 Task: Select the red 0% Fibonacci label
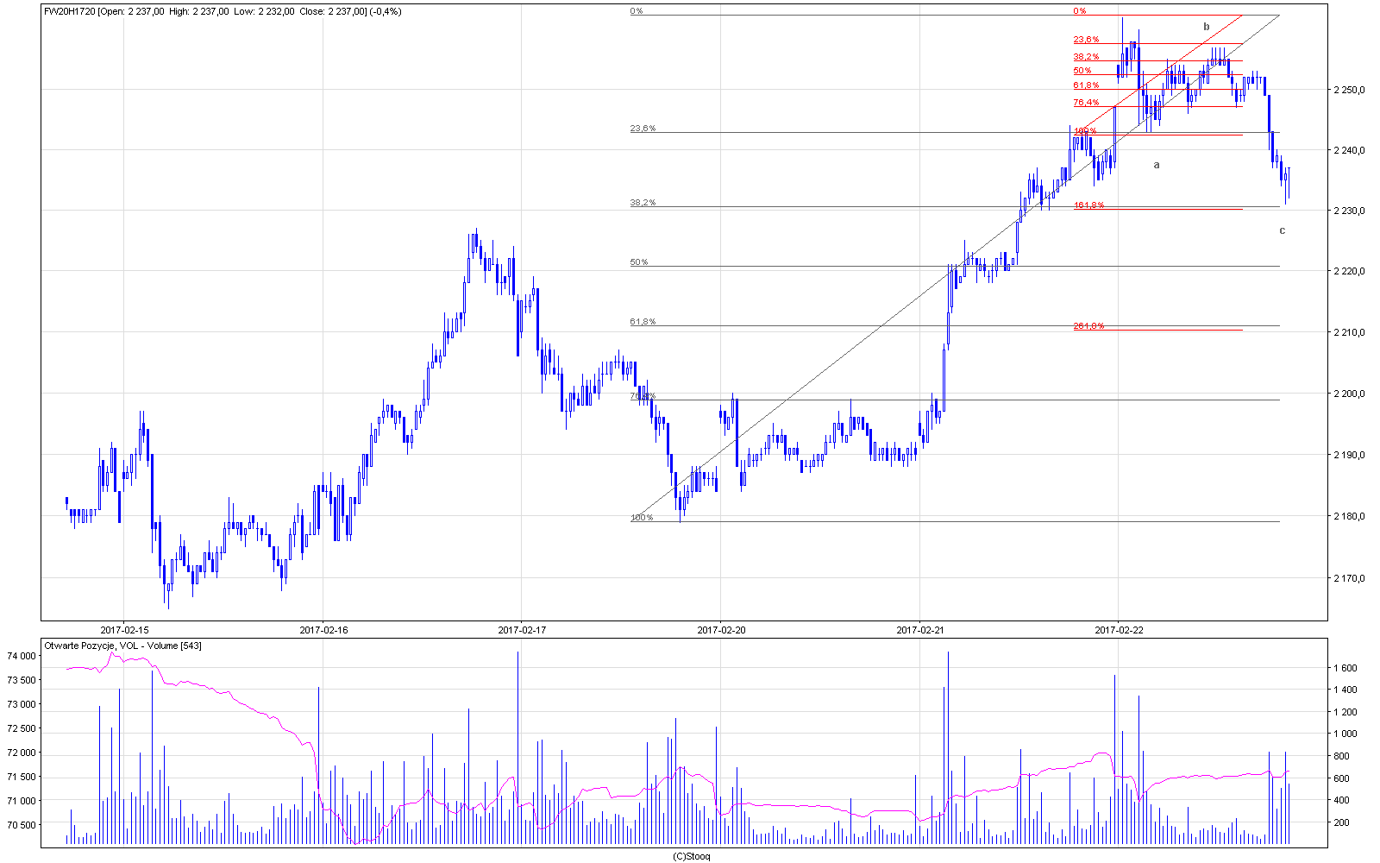pyautogui.click(x=1080, y=11)
